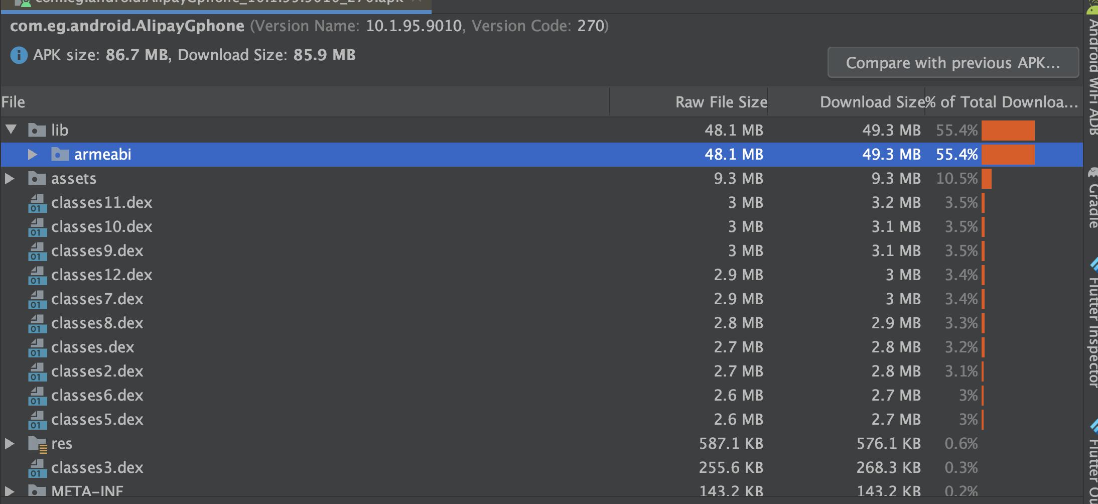The width and height of the screenshot is (1098, 504).
Task: Click Compare with previous APK button
Action: tap(952, 63)
